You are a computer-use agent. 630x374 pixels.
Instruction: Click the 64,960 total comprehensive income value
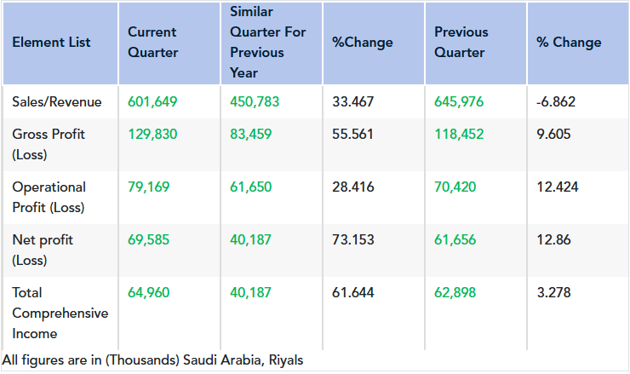[149, 293]
